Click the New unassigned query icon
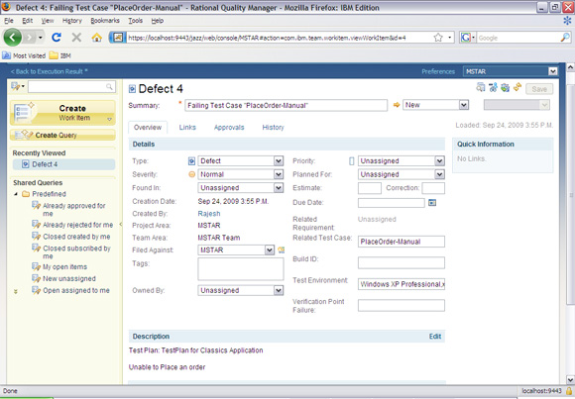The width and height of the screenshot is (575, 399). 36,278
